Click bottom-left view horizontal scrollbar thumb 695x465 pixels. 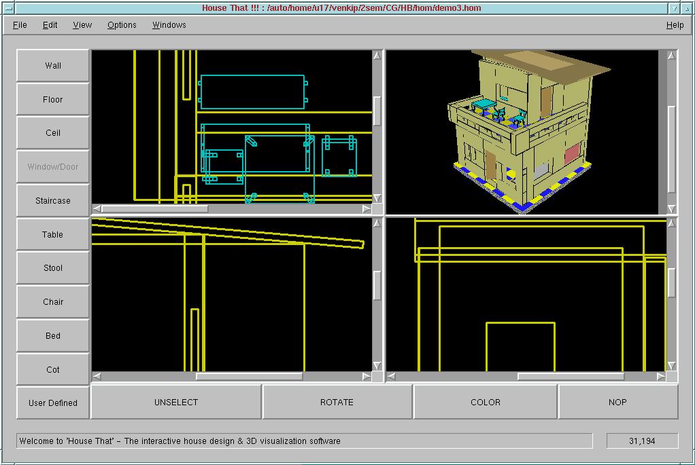point(249,376)
